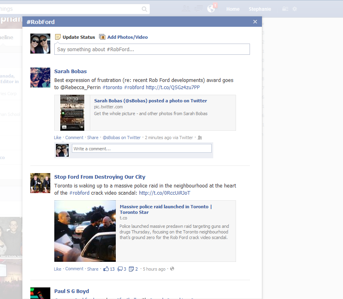Open 'Massive police raid launched in Toronto' headline
Viewport: 343px width, 299px height.
coord(166,209)
